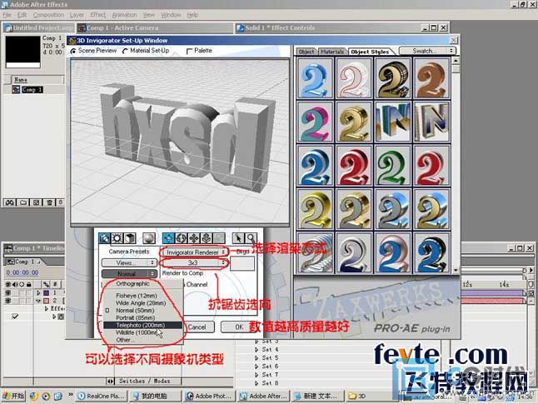538x404 pixels.
Task: Open the Views dropdown
Action: [x=129, y=263]
